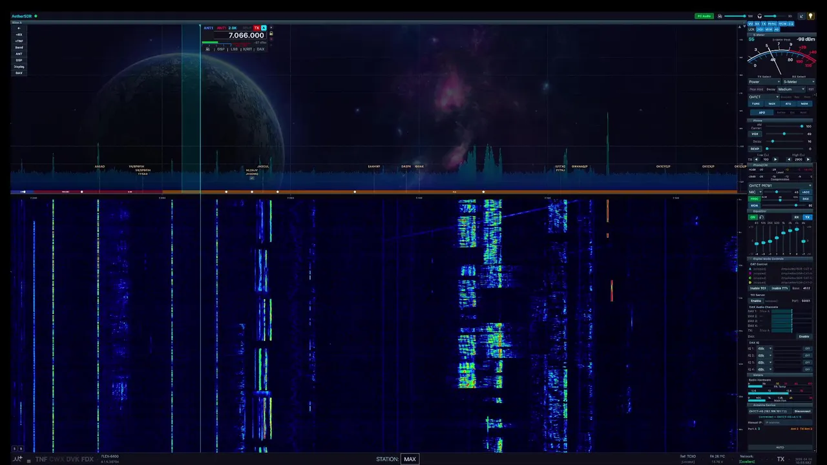This screenshot has height=465, width=827.
Task: Click Enable for DAX audio
Action: pos(804,336)
